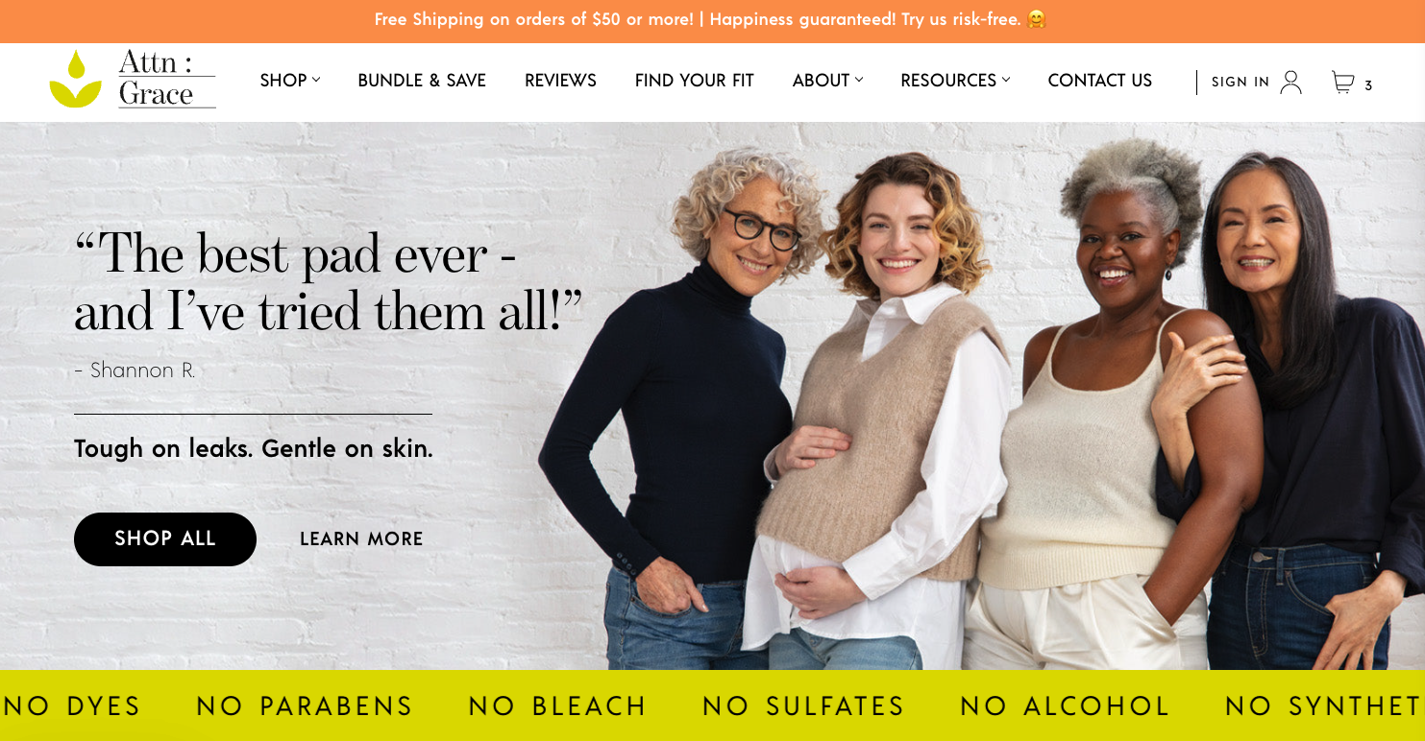Click the black Shop All button
Viewport: 1425px width, 741px height.
tap(165, 538)
